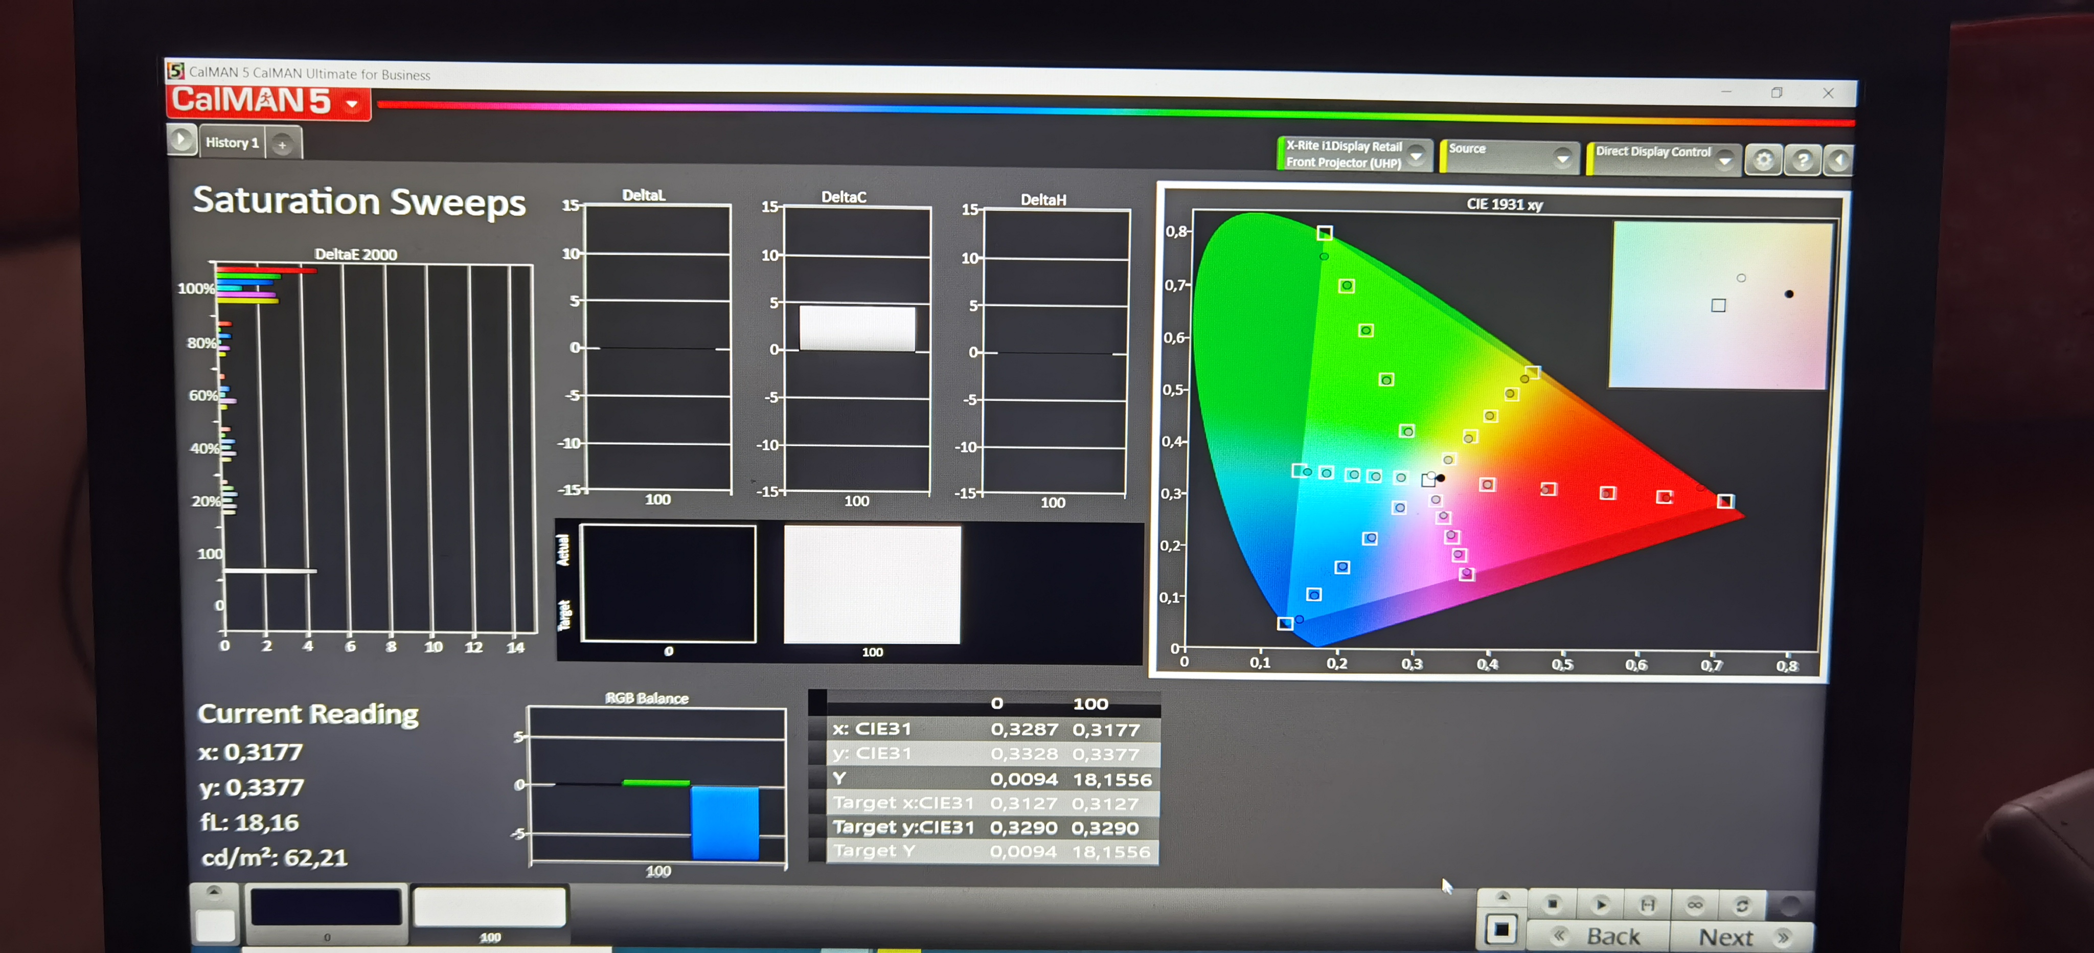
Task: Open the CalMAN 5 main menu dropdown
Action: pyautogui.click(x=352, y=103)
